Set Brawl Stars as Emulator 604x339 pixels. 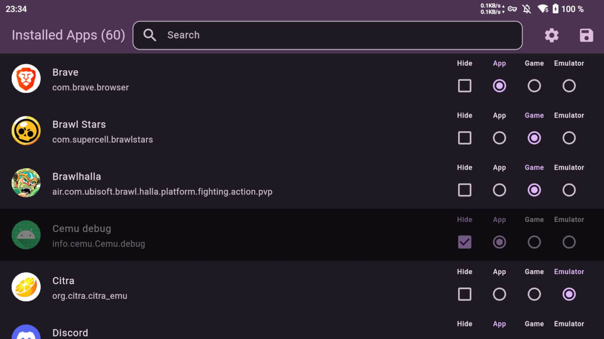(569, 138)
